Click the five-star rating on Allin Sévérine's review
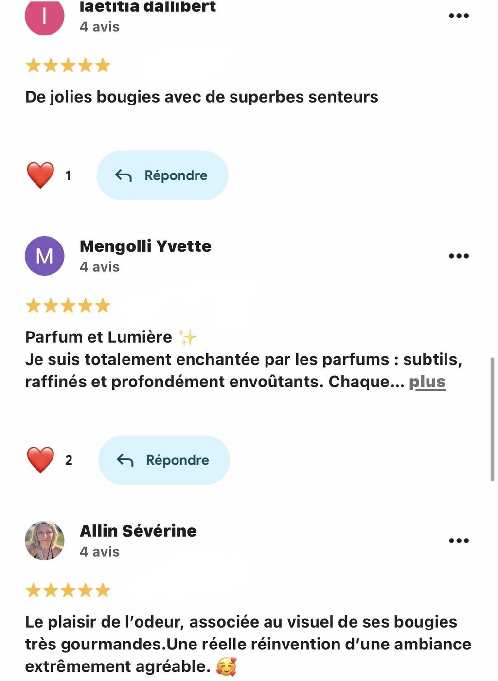The image size is (498, 681). [68, 591]
